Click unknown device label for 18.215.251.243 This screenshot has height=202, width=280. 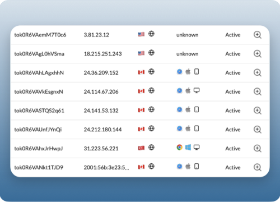click(188, 54)
